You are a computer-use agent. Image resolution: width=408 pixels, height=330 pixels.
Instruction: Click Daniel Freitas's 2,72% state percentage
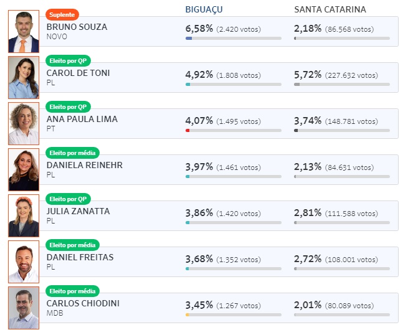point(308,259)
